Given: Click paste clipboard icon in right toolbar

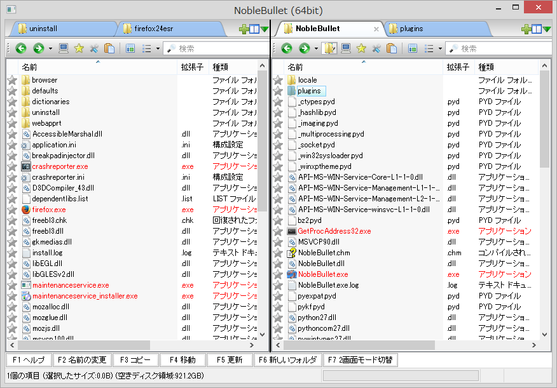Looking at the screenshot, I should point(392,48).
